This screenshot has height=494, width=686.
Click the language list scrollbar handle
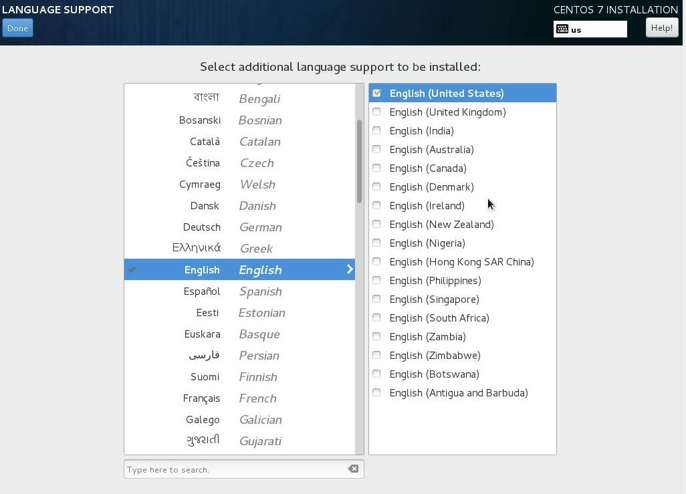click(x=359, y=161)
